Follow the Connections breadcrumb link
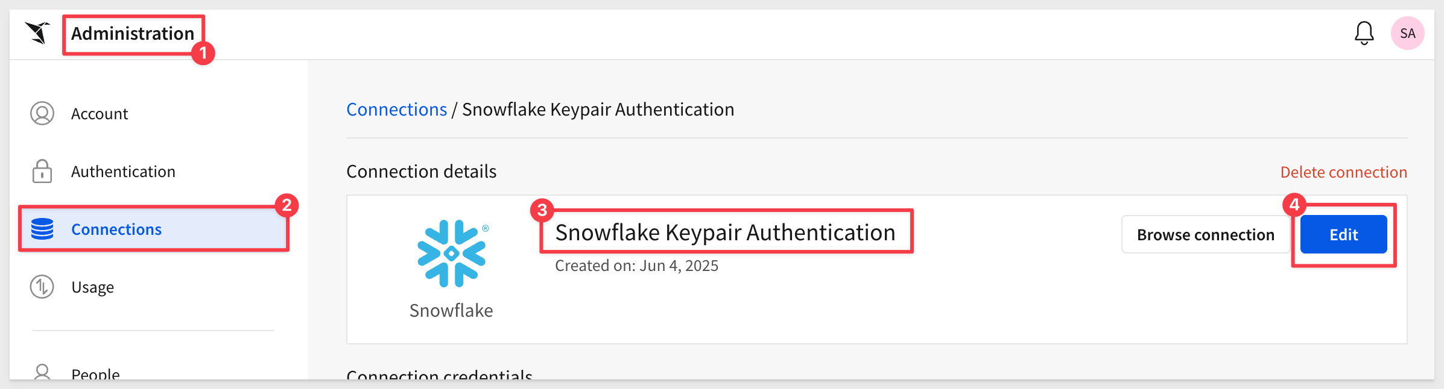 [396, 110]
